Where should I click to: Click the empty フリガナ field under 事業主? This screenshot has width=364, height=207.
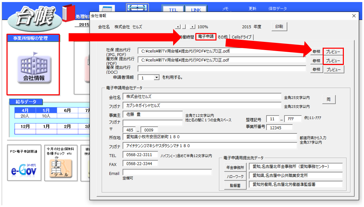pos(153,123)
